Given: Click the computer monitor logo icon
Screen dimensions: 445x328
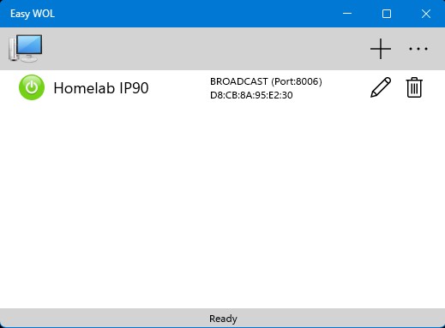Looking at the screenshot, I should 26,48.
